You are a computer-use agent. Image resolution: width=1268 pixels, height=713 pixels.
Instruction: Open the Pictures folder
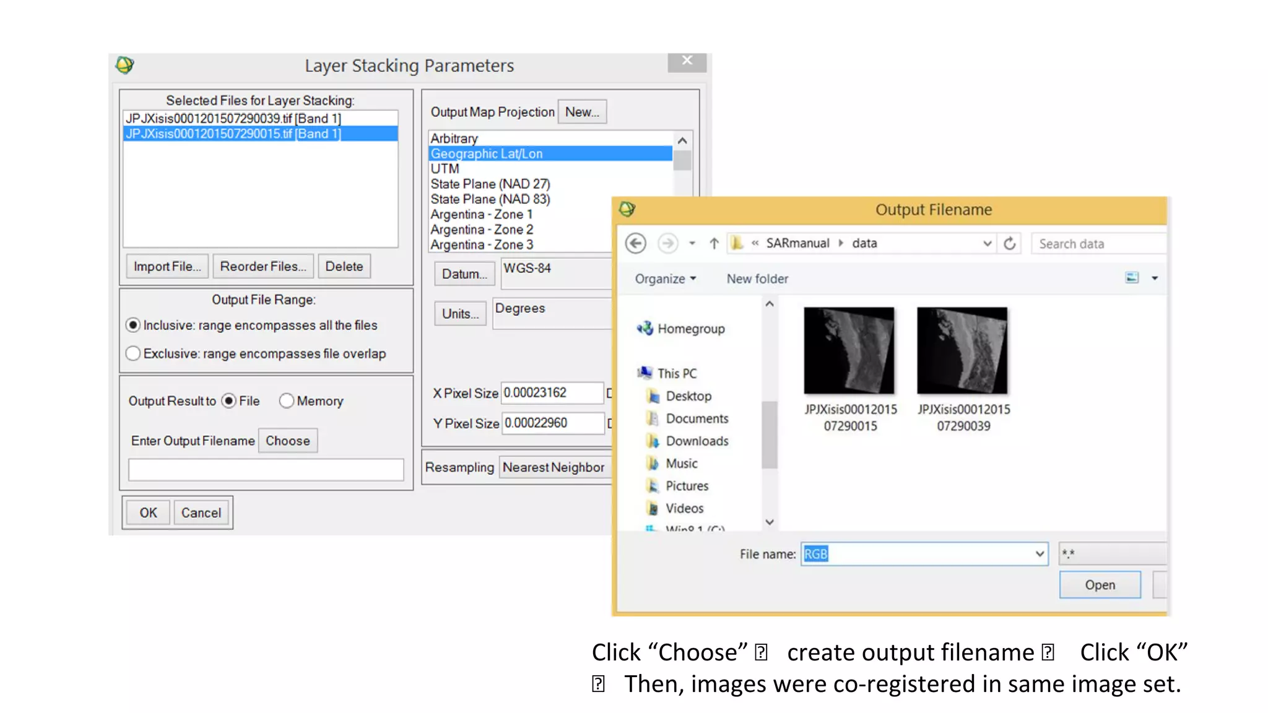pyautogui.click(x=687, y=486)
